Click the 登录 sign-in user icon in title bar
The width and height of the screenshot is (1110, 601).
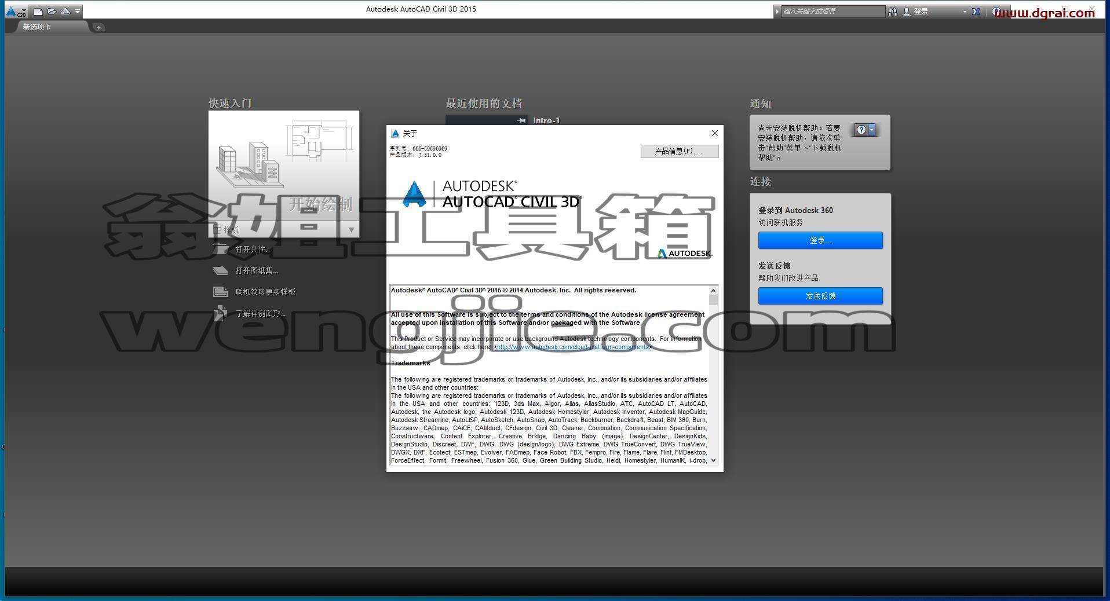click(x=907, y=11)
